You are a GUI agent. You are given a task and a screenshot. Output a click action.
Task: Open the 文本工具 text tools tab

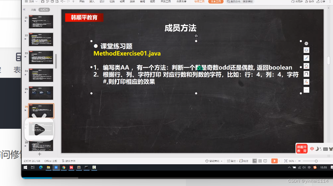(215, 1)
